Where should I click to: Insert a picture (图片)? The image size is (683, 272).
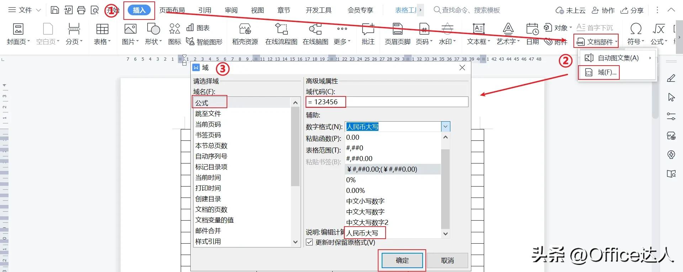(130, 34)
